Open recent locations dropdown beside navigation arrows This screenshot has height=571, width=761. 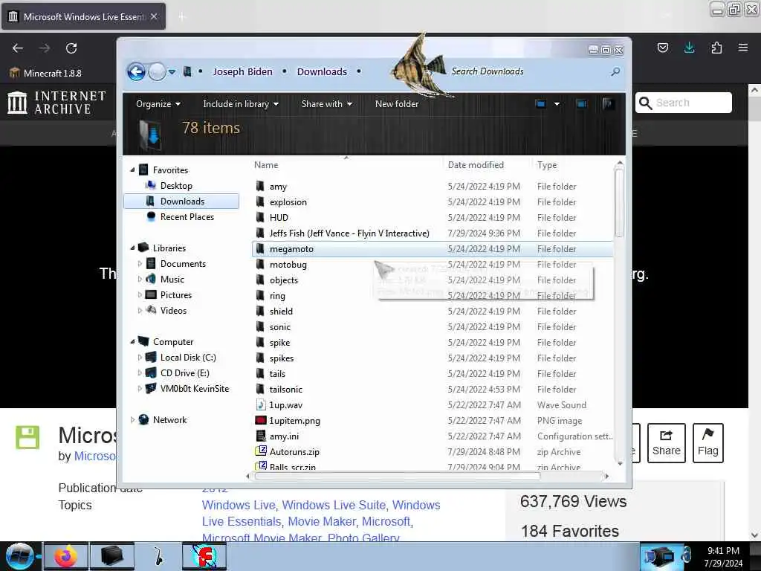[172, 72]
